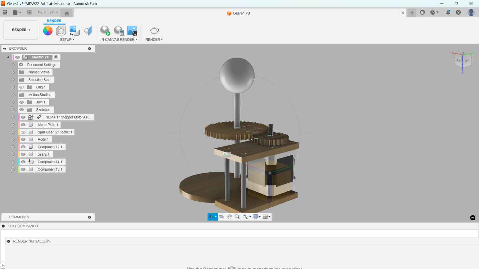Collapse the Gears1 v8 root node
The height and width of the screenshot is (269, 479).
click(8, 57)
